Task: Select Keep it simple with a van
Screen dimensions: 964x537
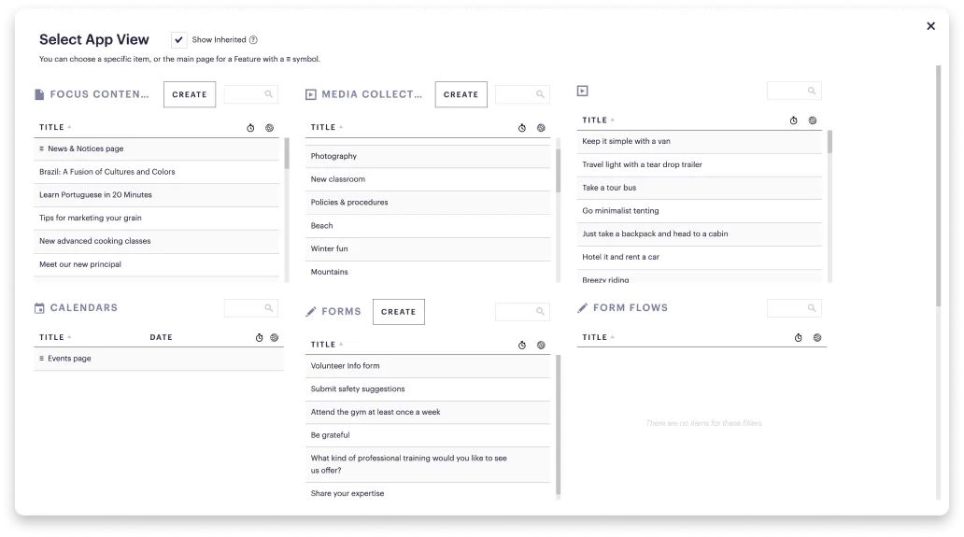Action: click(x=700, y=141)
